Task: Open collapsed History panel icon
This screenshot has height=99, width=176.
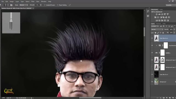Action: click(148, 11)
